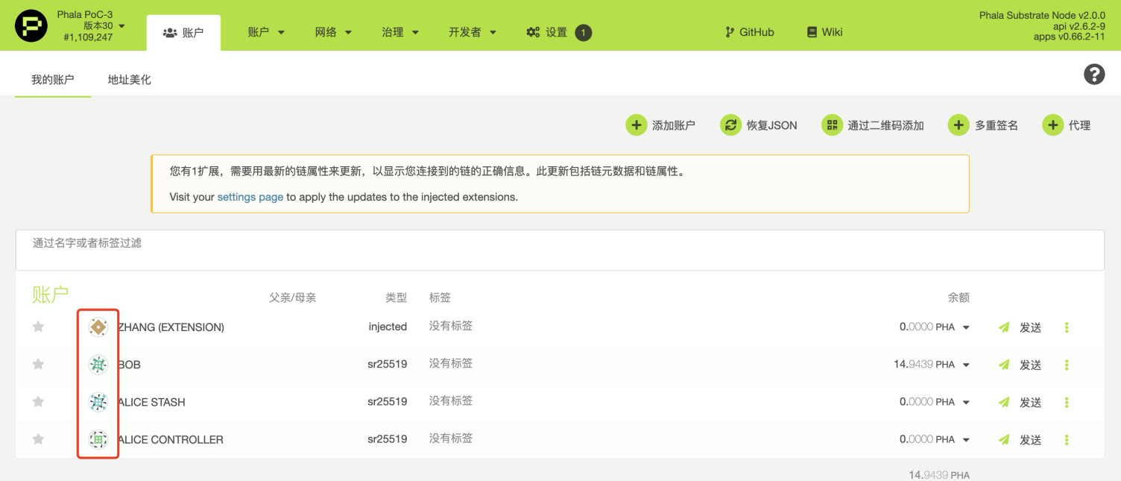Viewport: 1121px width, 481px height.
Task: Favorite the BOB account star
Action: 38,364
